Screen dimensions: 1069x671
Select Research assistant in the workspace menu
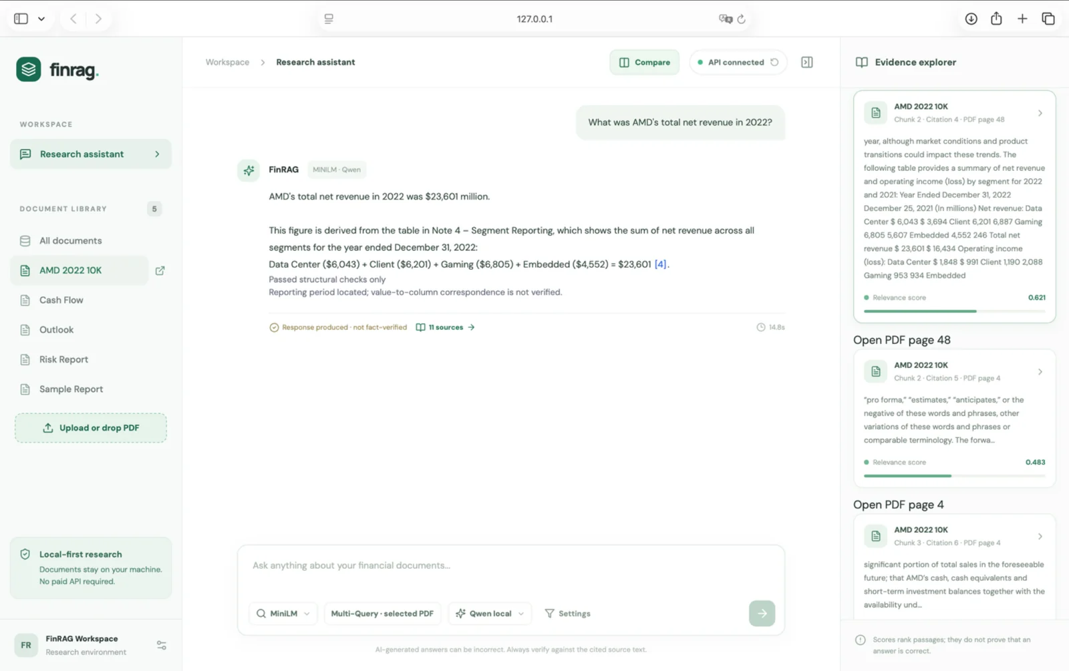click(91, 154)
